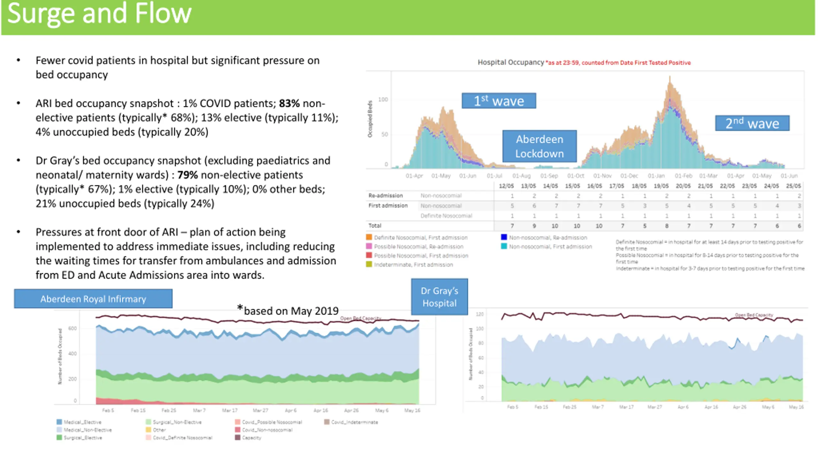Click the Hospital Occupancy chart title

tap(511, 62)
